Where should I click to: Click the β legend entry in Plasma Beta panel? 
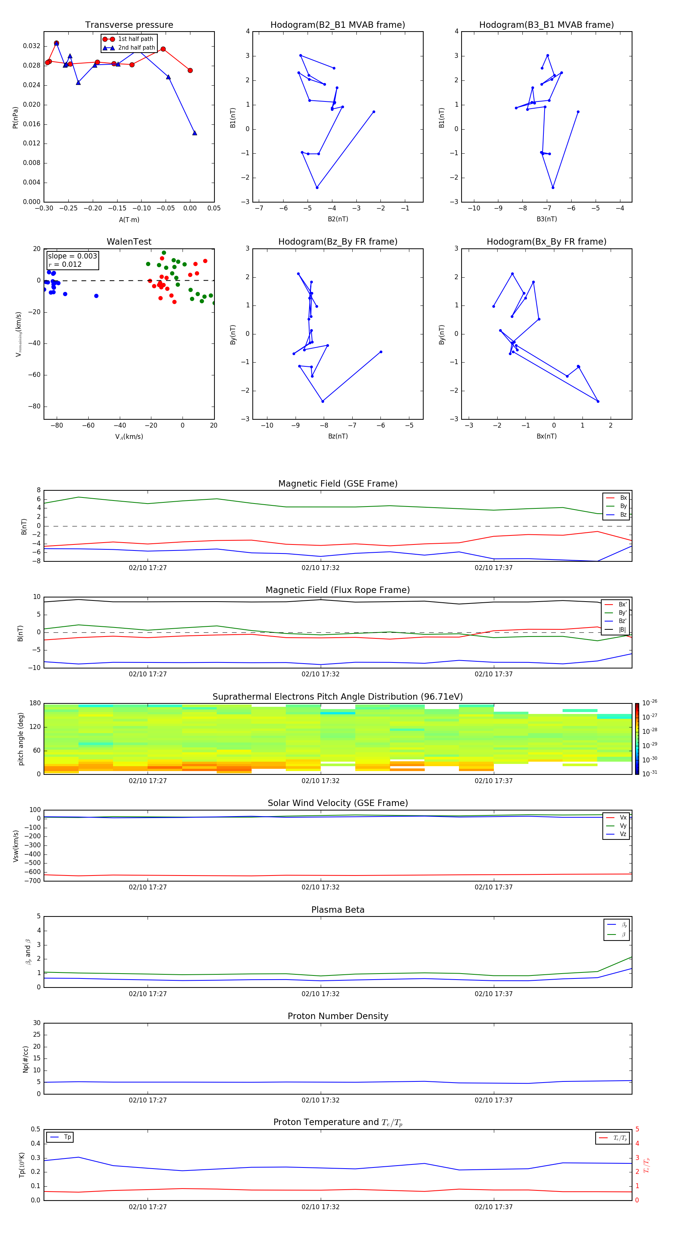pos(617,935)
